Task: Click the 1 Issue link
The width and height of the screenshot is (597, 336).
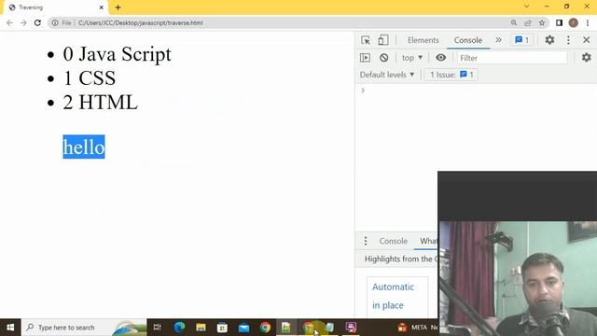Action: pyautogui.click(x=451, y=75)
